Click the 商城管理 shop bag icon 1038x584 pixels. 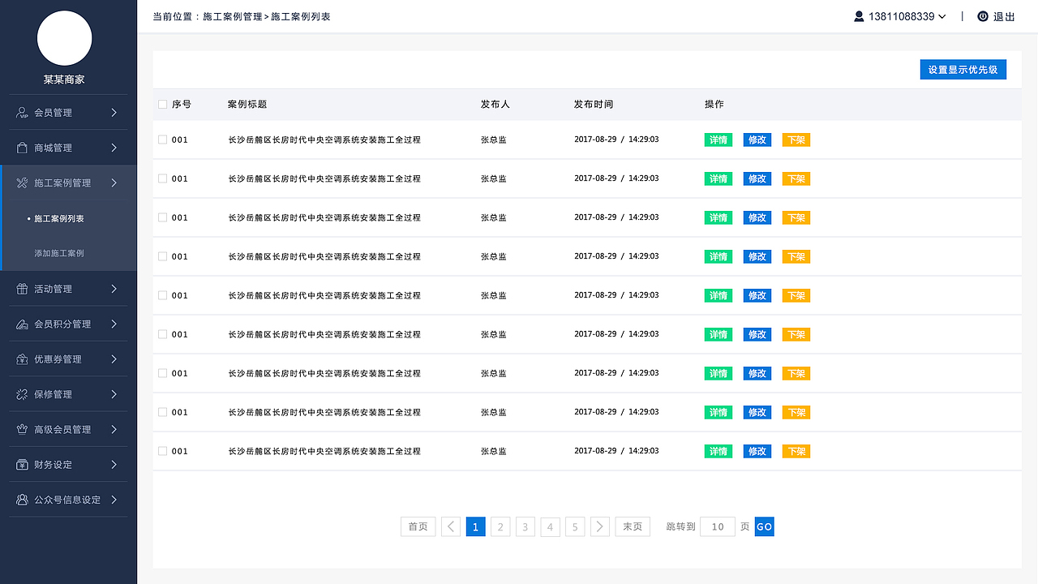tap(22, 148)
